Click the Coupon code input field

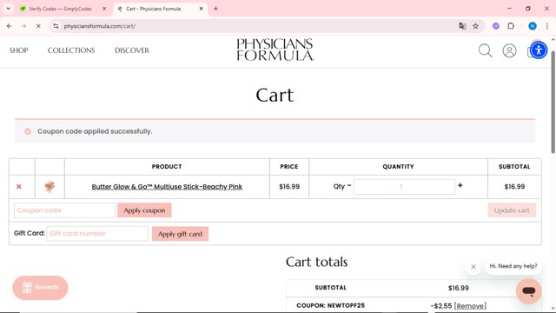[x=64, y=210]
